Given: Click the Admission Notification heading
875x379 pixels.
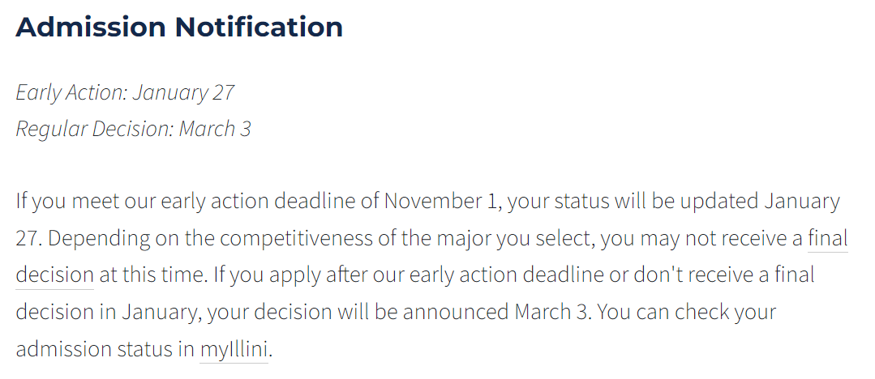Looking at the screenshot, I should 179,28.
